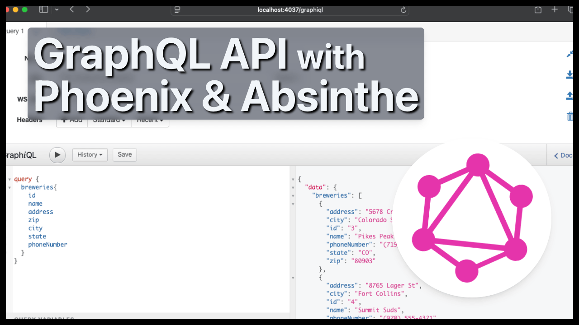Screen dimensions: 579x325
Task: Collapse the fold arrow above "8765 Lager St"
Action: pyautogui.click(x=293, y=278)
